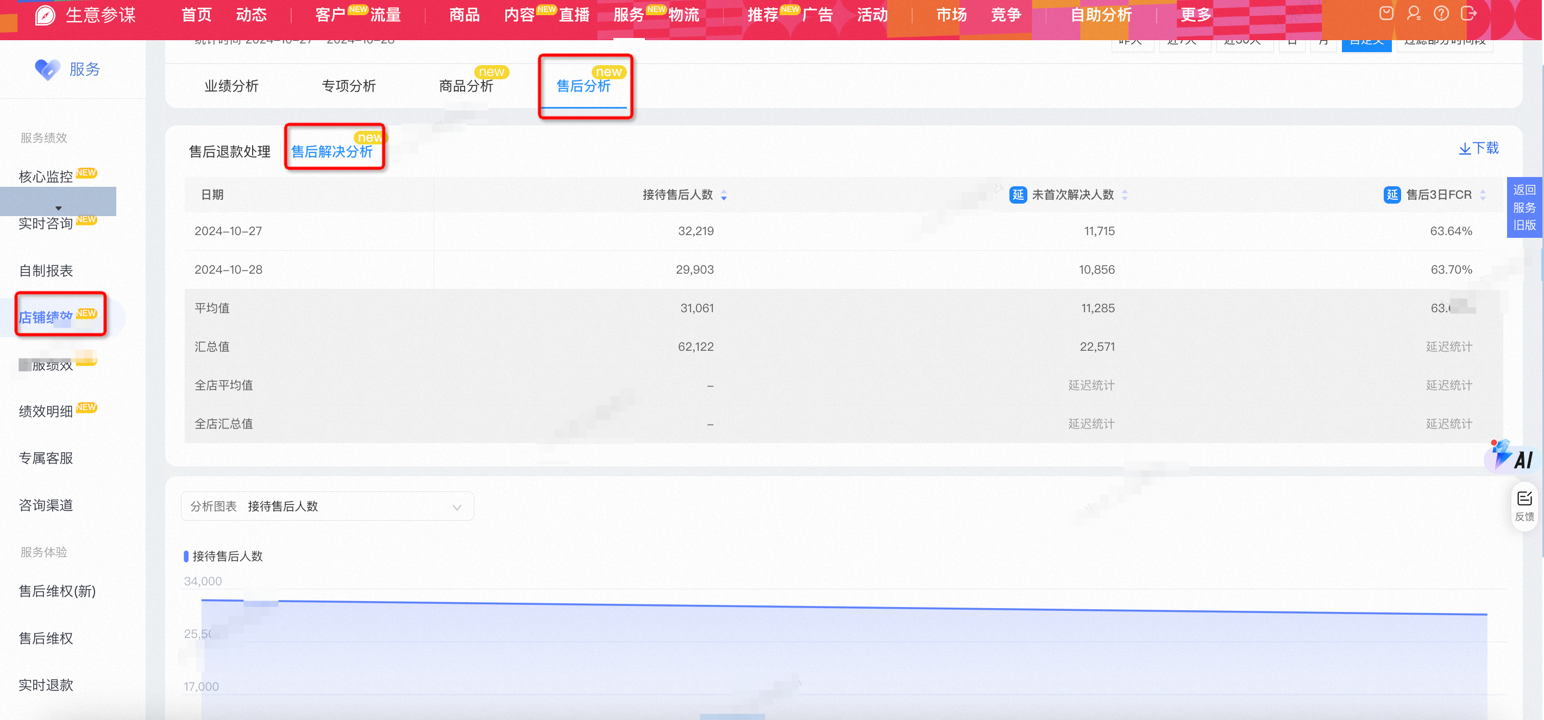Open 咨询渠道 in sidebar
The height and width of the screenshot is (720, 1544).
46,506
